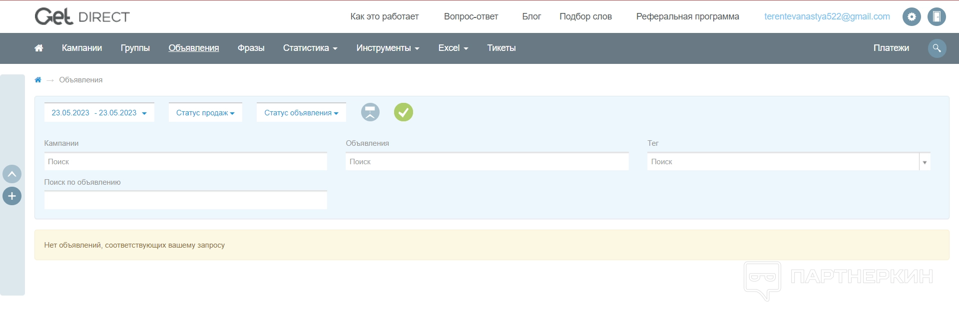Click the account email terentevanastya522@gmail.com
959x328 pixels.
pos(827,16)
